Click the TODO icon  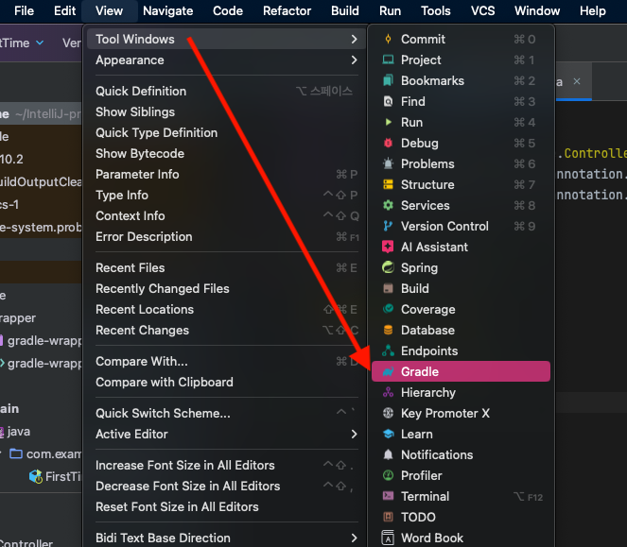(x=388, y=517)
